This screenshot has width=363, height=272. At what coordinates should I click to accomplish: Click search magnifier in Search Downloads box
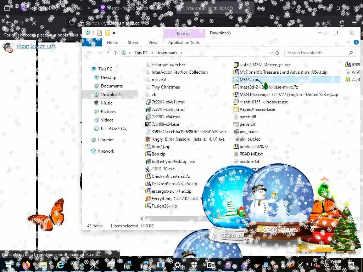[x=351, y=53]
